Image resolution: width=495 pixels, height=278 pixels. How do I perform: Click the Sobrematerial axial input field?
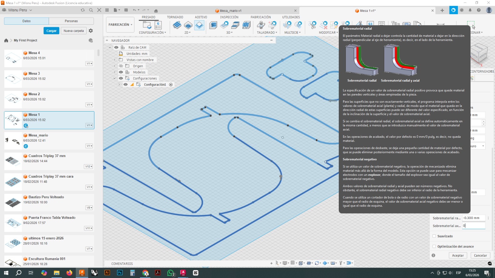pos(474,226)
